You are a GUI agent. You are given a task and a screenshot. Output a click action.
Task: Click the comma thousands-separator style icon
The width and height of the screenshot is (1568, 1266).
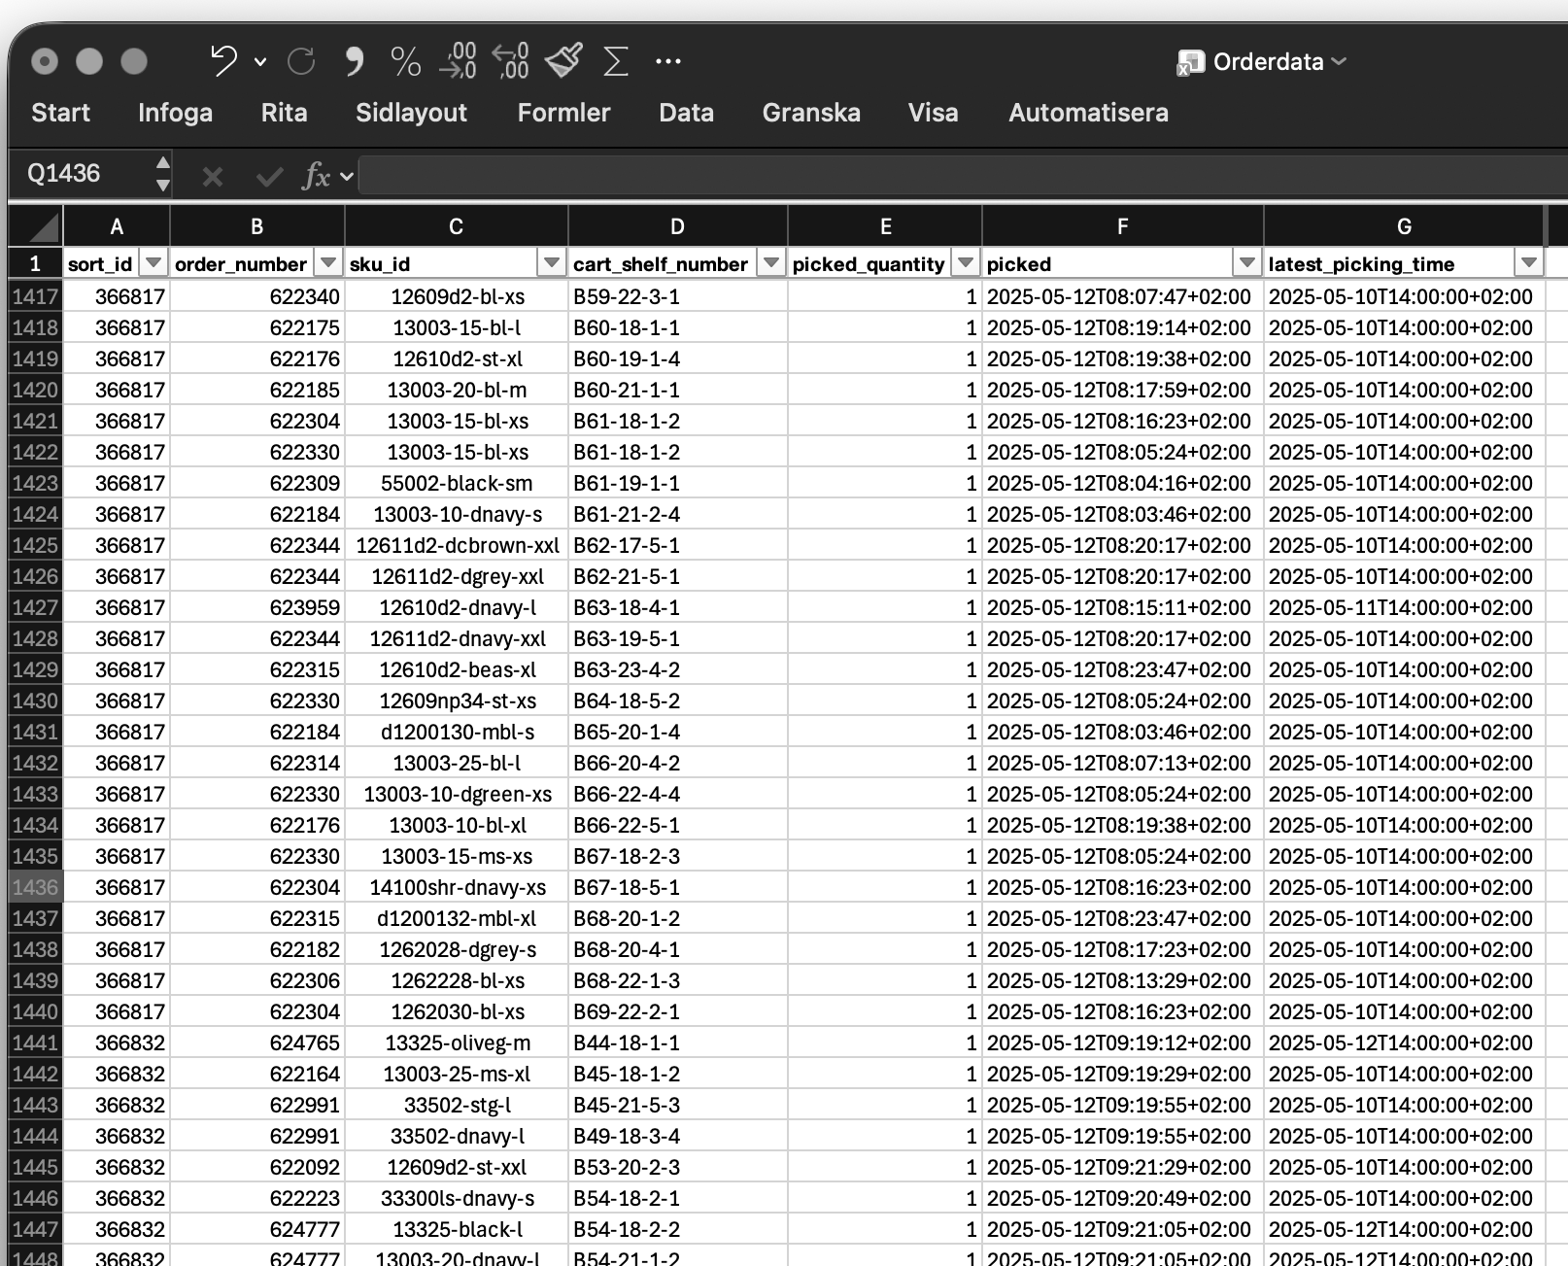pyautogui.click(x=353, y=61)
